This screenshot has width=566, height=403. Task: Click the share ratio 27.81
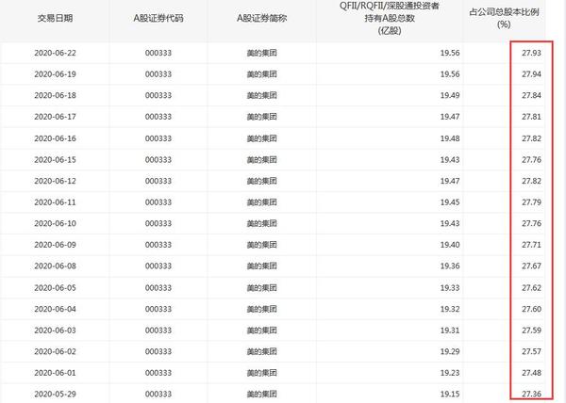tap(531, 117)
